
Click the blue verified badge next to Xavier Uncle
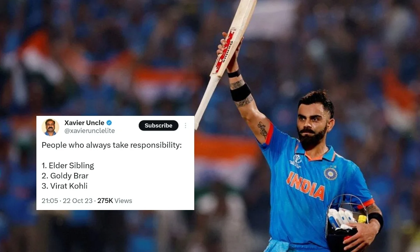click(109, 123)
